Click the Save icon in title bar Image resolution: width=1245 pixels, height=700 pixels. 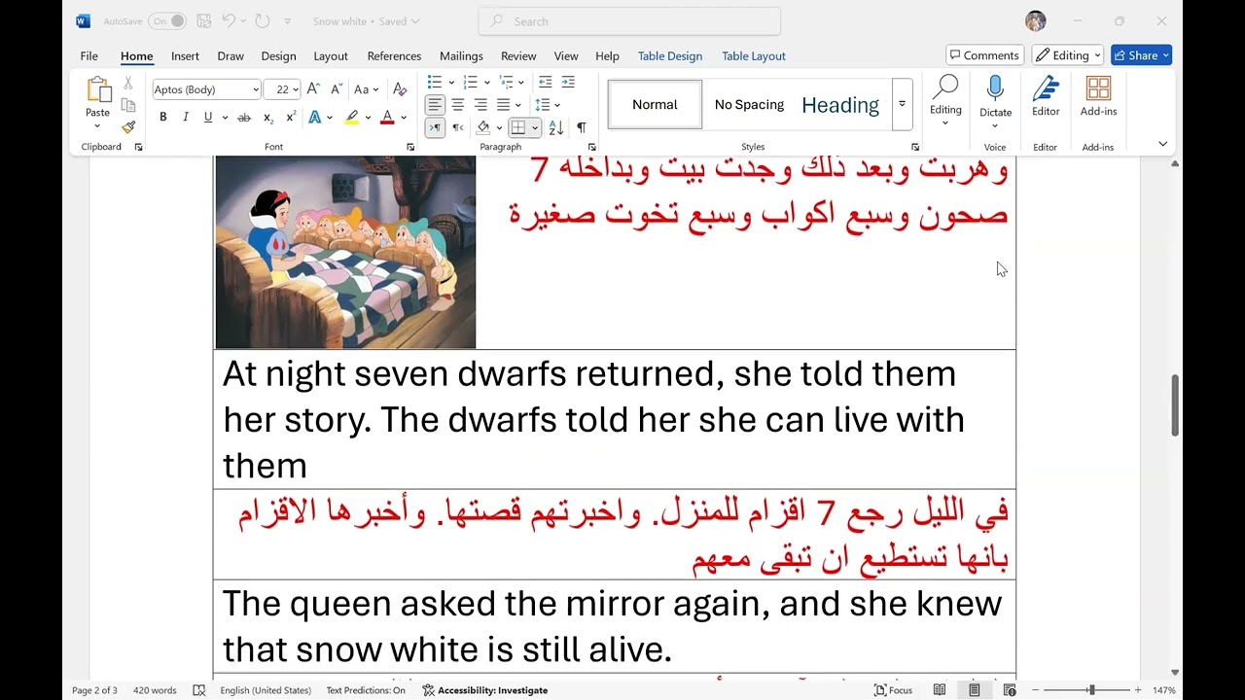pos(203,20)
